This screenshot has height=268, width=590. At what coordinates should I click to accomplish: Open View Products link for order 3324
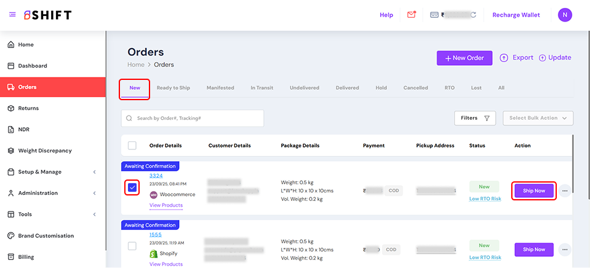coord(165,205)
